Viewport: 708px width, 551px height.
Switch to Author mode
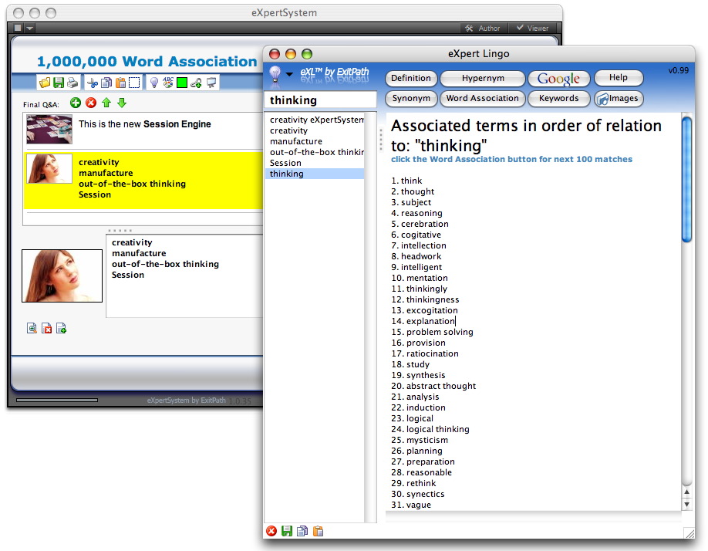point(483,28)
